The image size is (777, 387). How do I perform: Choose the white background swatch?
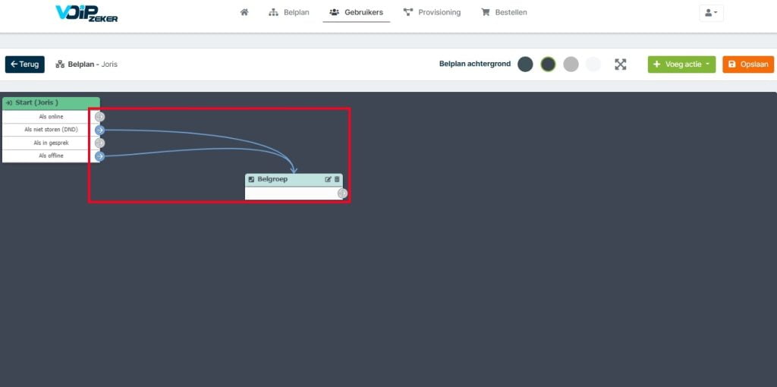click(593, 64)
